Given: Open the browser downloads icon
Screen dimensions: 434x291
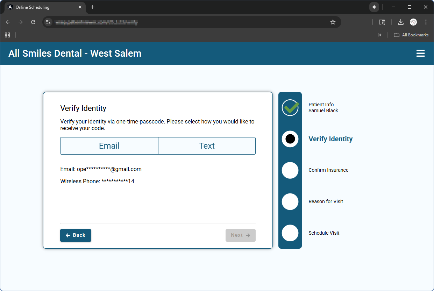Looking at the screenshot, I should tap(400, 22).
